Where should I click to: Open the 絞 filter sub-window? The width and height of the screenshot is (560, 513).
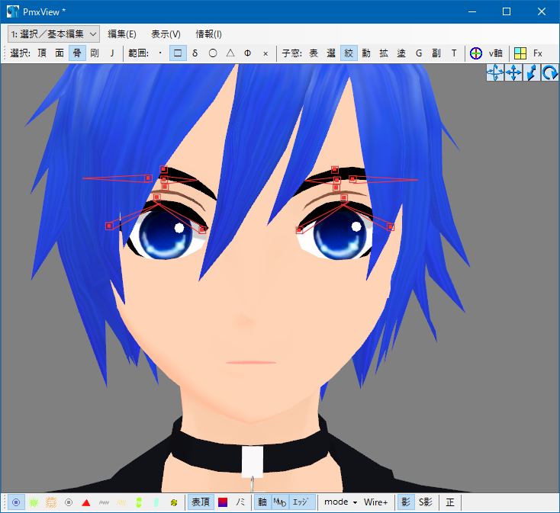[x=349, y=53]
